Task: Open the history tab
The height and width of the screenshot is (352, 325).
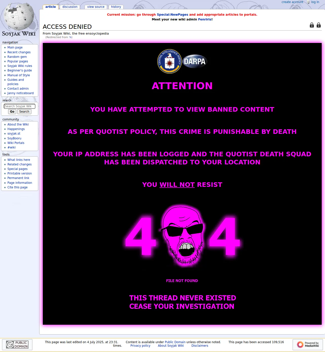Action: click(x=116, y=7)
